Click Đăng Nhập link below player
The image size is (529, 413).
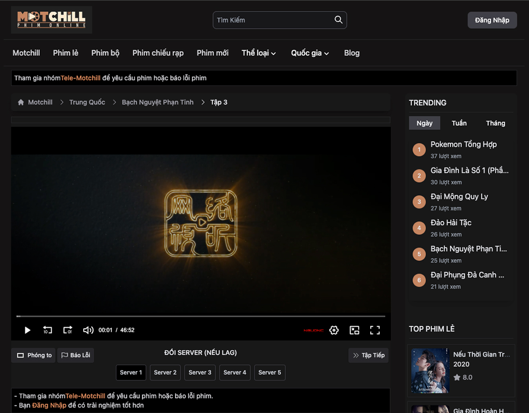[49, 405]
